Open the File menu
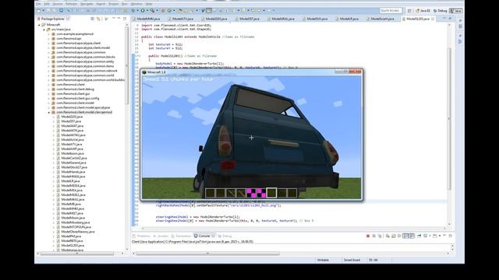 coord(38,4)
